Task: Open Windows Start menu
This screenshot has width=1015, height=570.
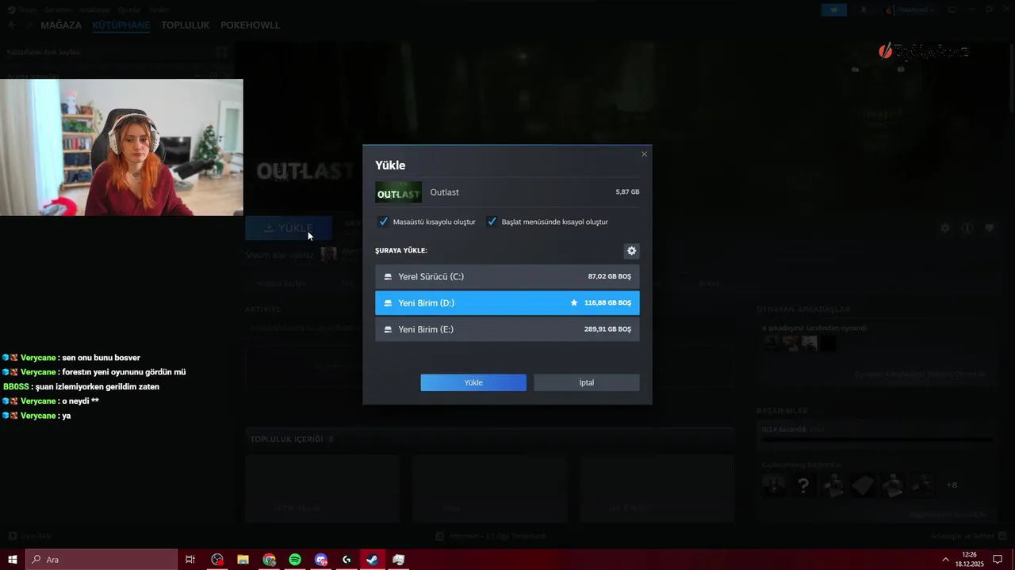Action: click(12, 560)
